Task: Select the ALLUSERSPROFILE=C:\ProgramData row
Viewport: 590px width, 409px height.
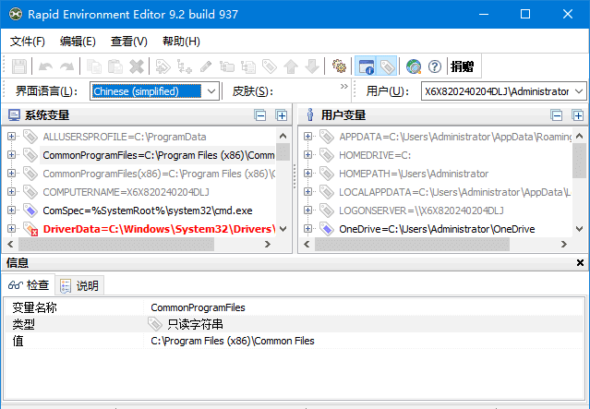Action: 125,137
